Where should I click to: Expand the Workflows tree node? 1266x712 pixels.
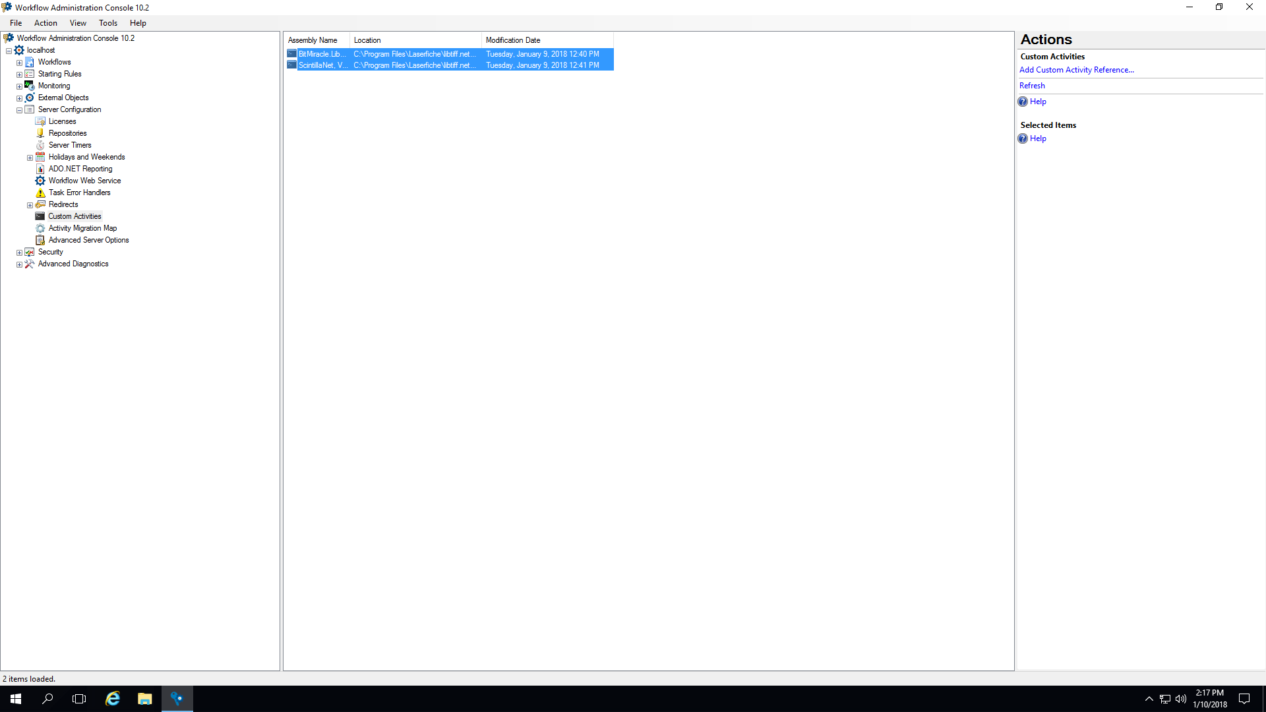(19, 63)
